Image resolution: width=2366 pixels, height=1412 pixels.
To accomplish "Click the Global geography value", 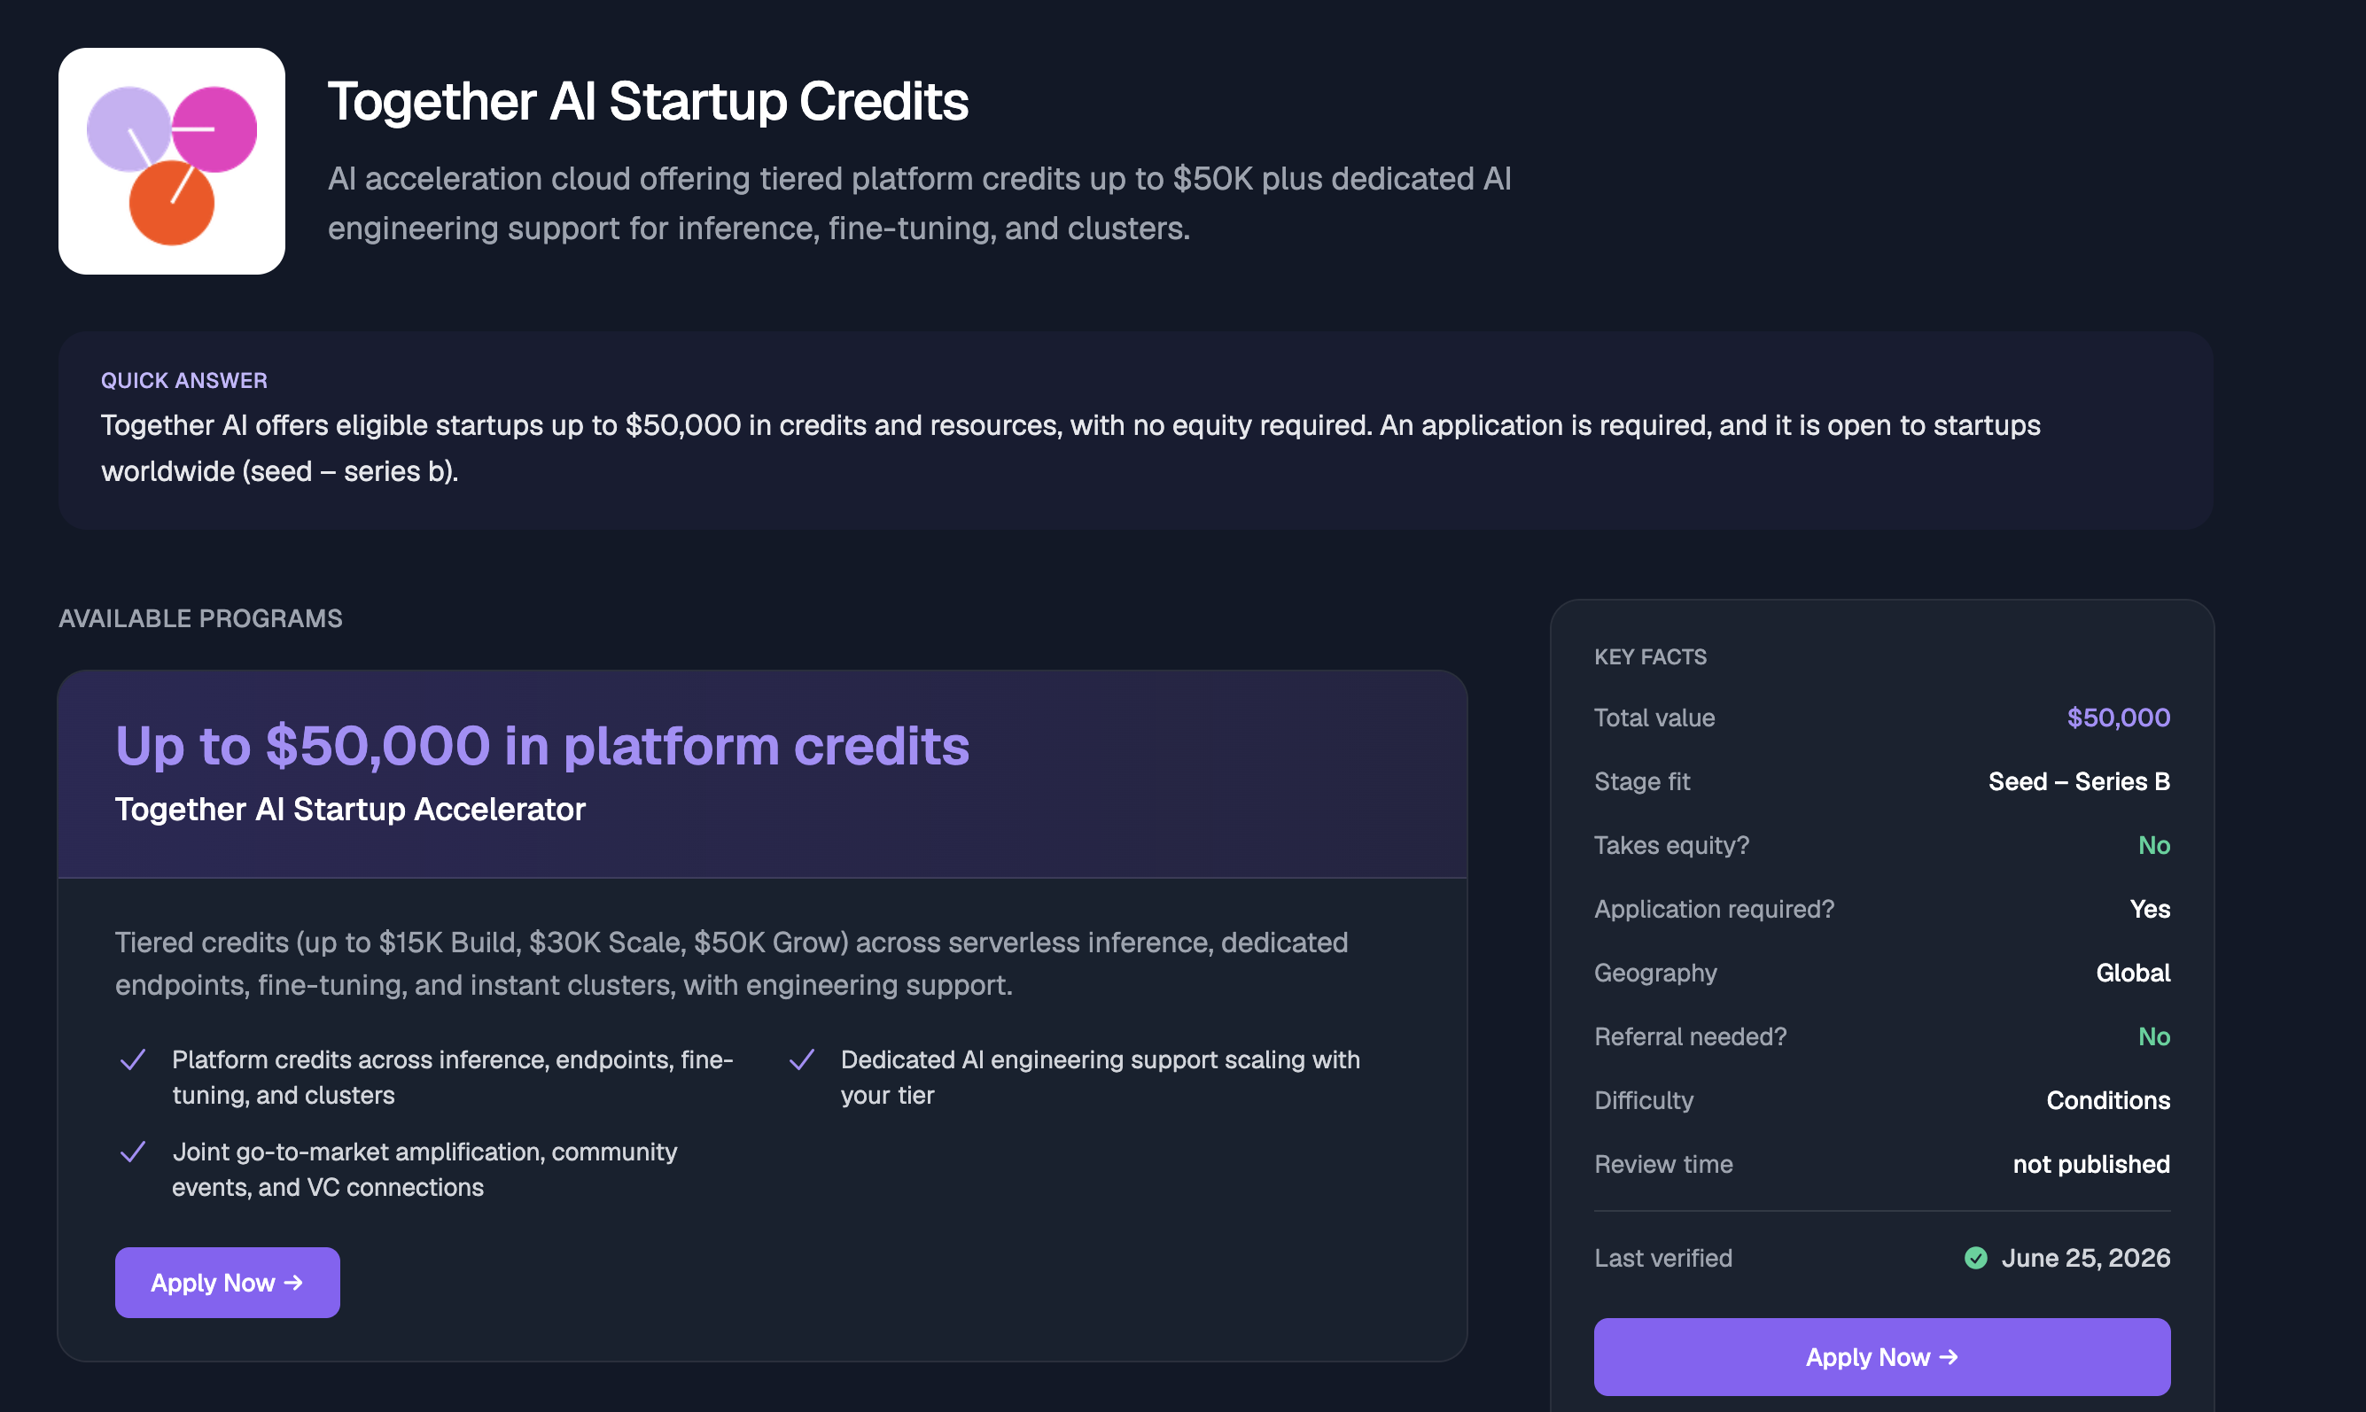I will (2133, 973).
